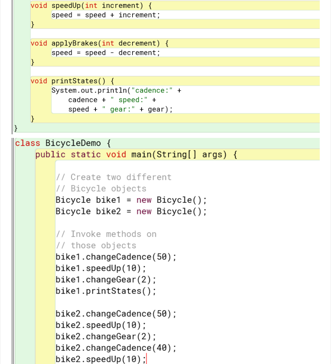Click the closing brace of the first class
This screenshot has height=364, width=331.
(x=16, y=128)
